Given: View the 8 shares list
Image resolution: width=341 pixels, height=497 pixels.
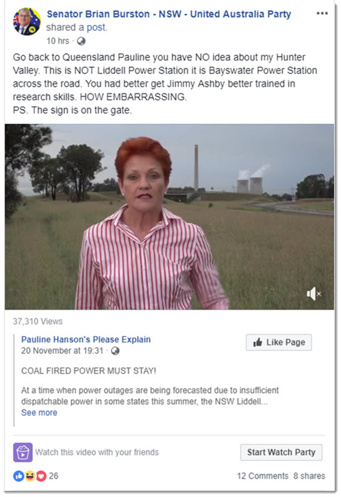Looking at the screenshot, I should (x=309, y=476).
